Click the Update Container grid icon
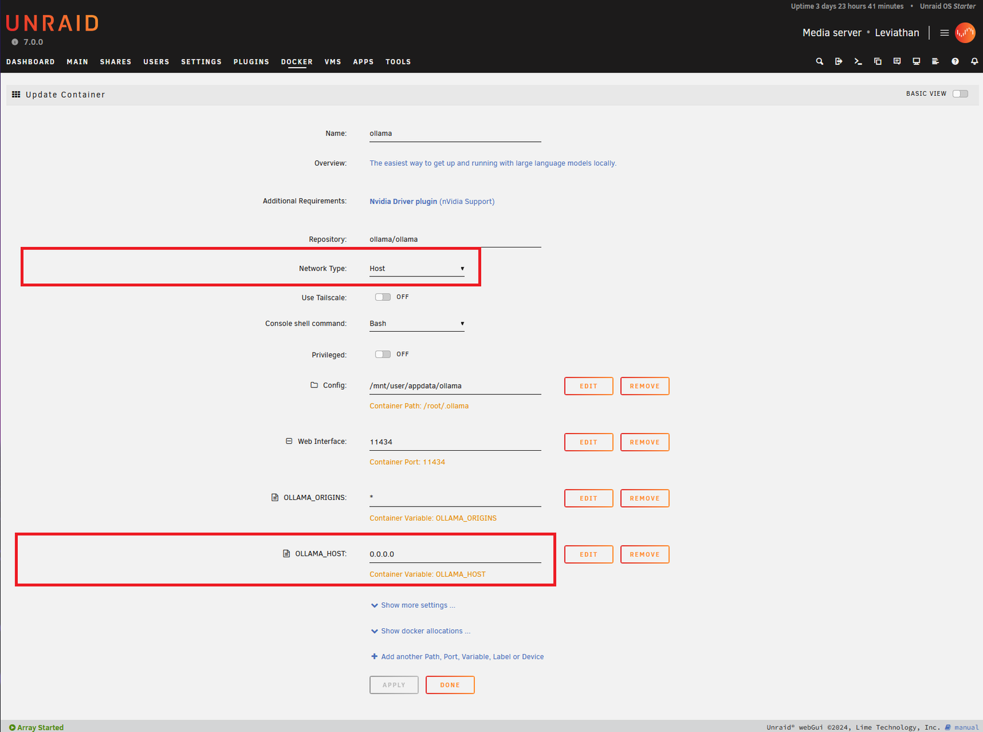 tap(16, 95)
